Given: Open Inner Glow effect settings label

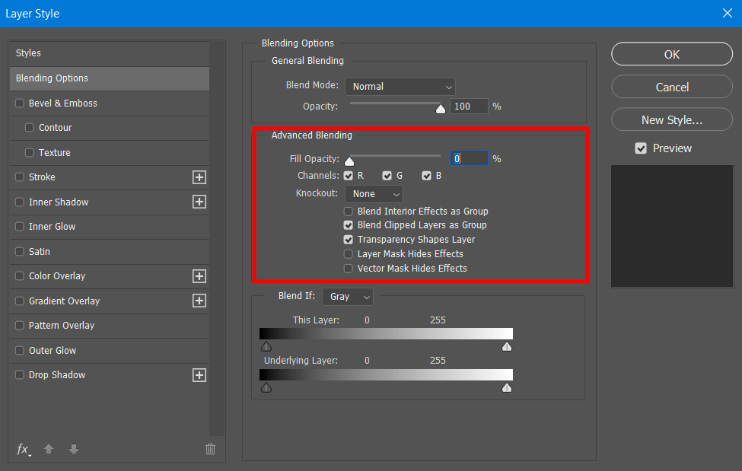Looking at the screenshot, I should [52, 227].
